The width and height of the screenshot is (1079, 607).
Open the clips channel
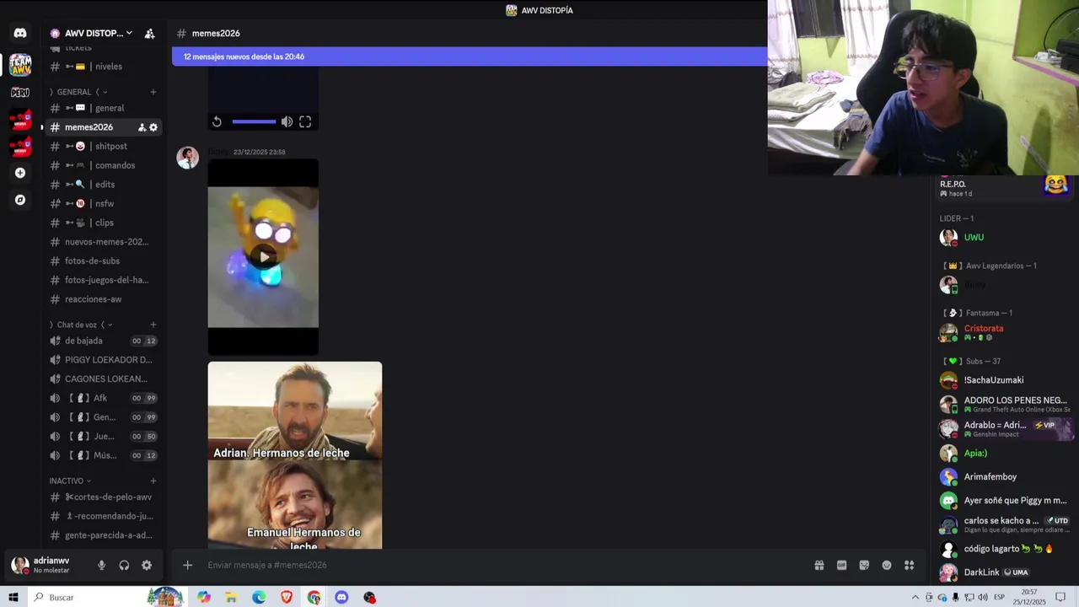(x=103, y=223)
